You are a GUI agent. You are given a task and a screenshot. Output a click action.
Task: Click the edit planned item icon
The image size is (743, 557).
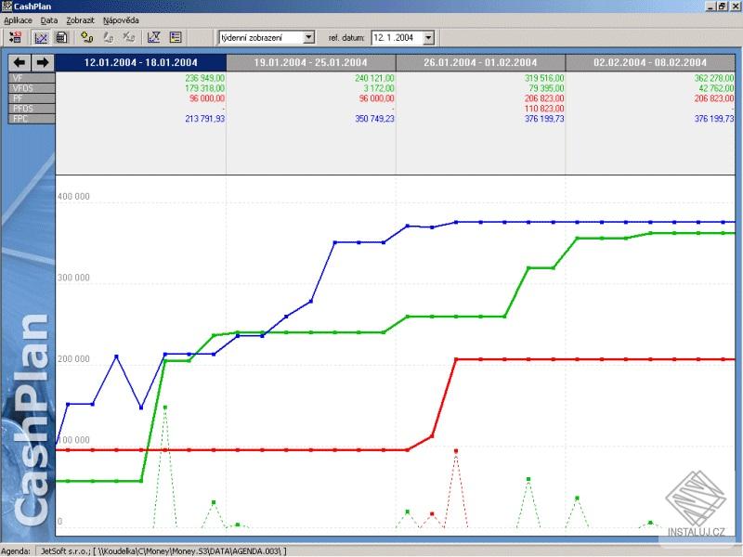pos(109,37)
